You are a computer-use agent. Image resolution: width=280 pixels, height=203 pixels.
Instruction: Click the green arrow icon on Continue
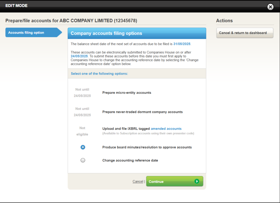tap(197, 181)
